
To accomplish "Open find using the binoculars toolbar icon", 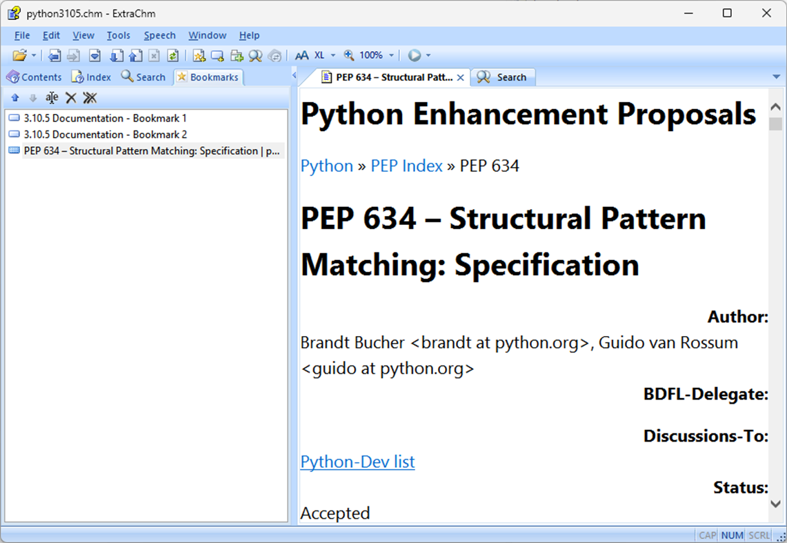I will (255, 56).
